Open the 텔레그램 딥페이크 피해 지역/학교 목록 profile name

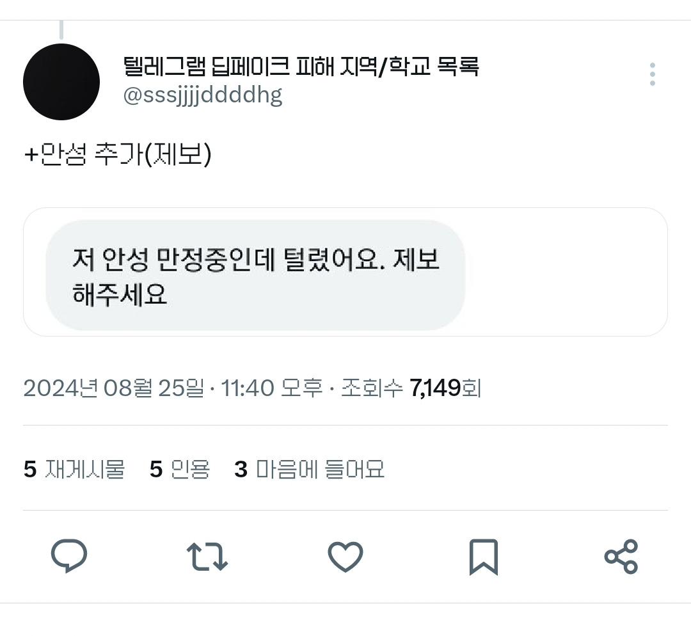[301, 66]
